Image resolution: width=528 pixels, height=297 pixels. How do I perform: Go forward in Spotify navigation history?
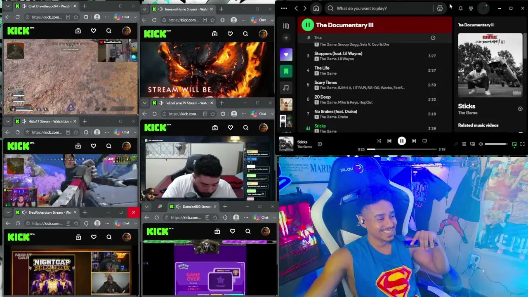pyautogui.click(x=305, y=8)
